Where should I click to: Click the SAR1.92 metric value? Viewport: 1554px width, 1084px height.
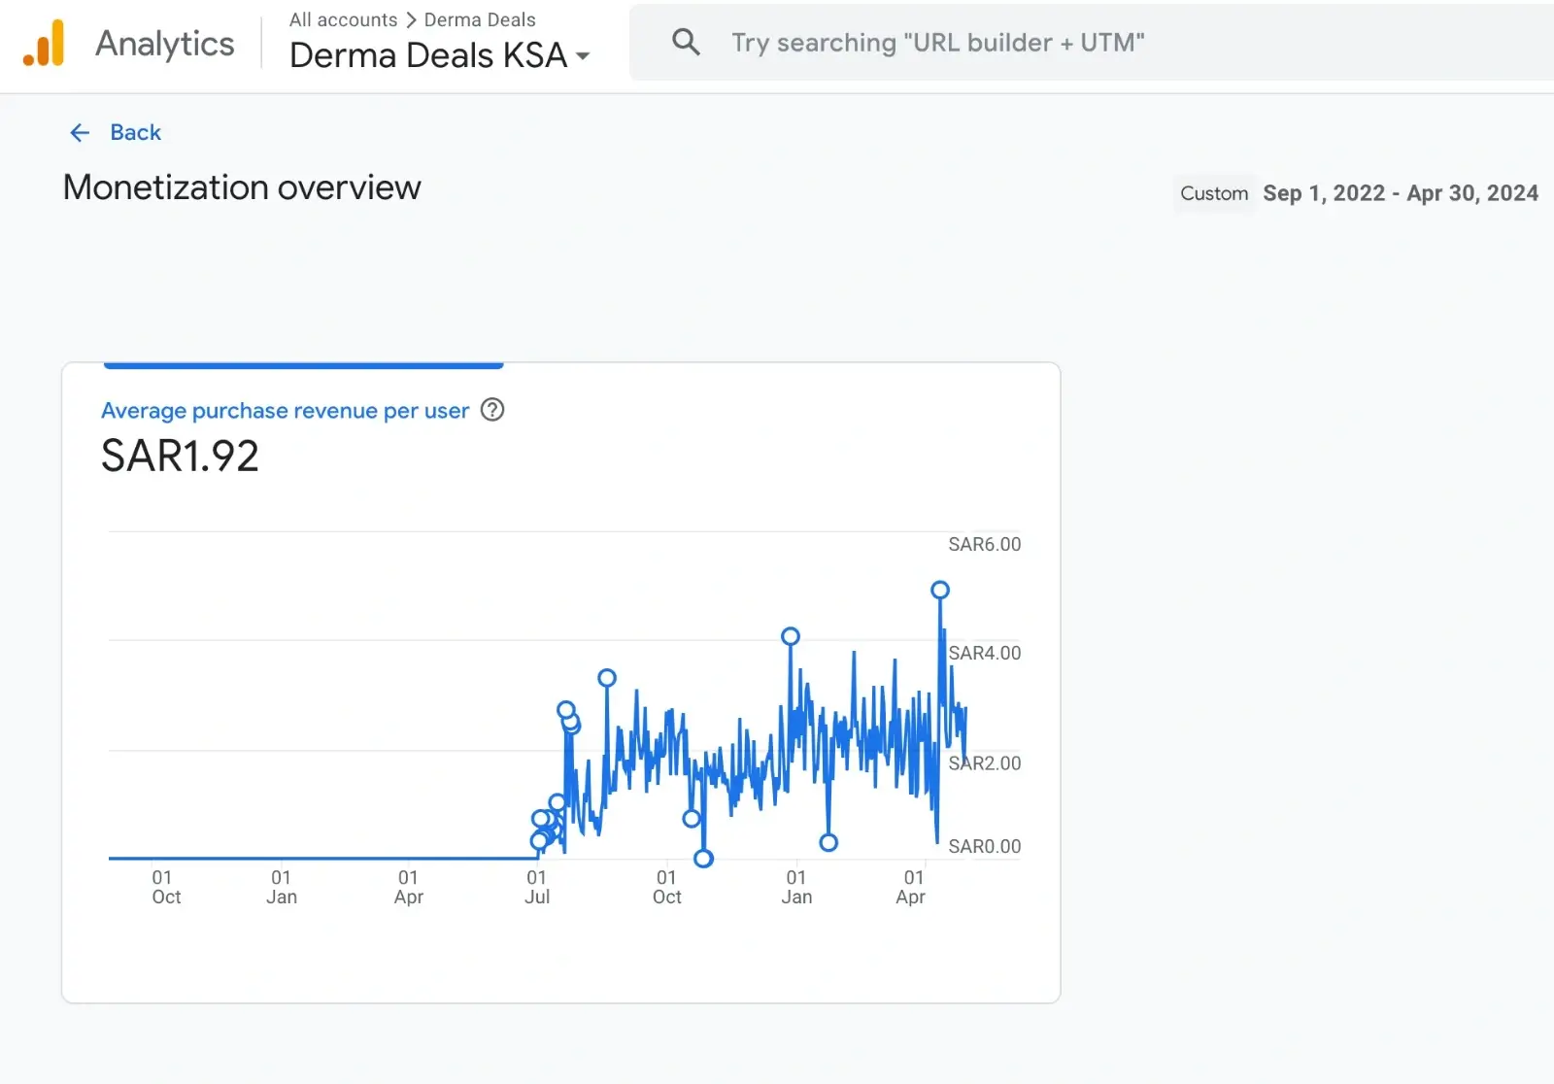click(181, 457)
